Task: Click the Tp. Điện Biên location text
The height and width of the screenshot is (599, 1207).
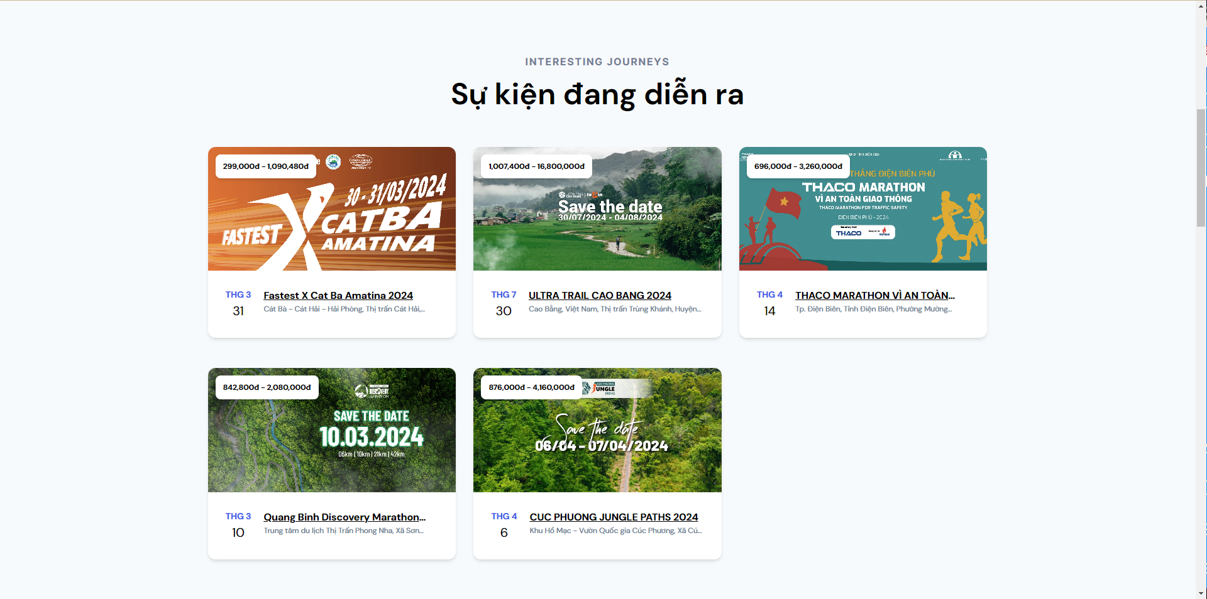Action: pos(874,309)
